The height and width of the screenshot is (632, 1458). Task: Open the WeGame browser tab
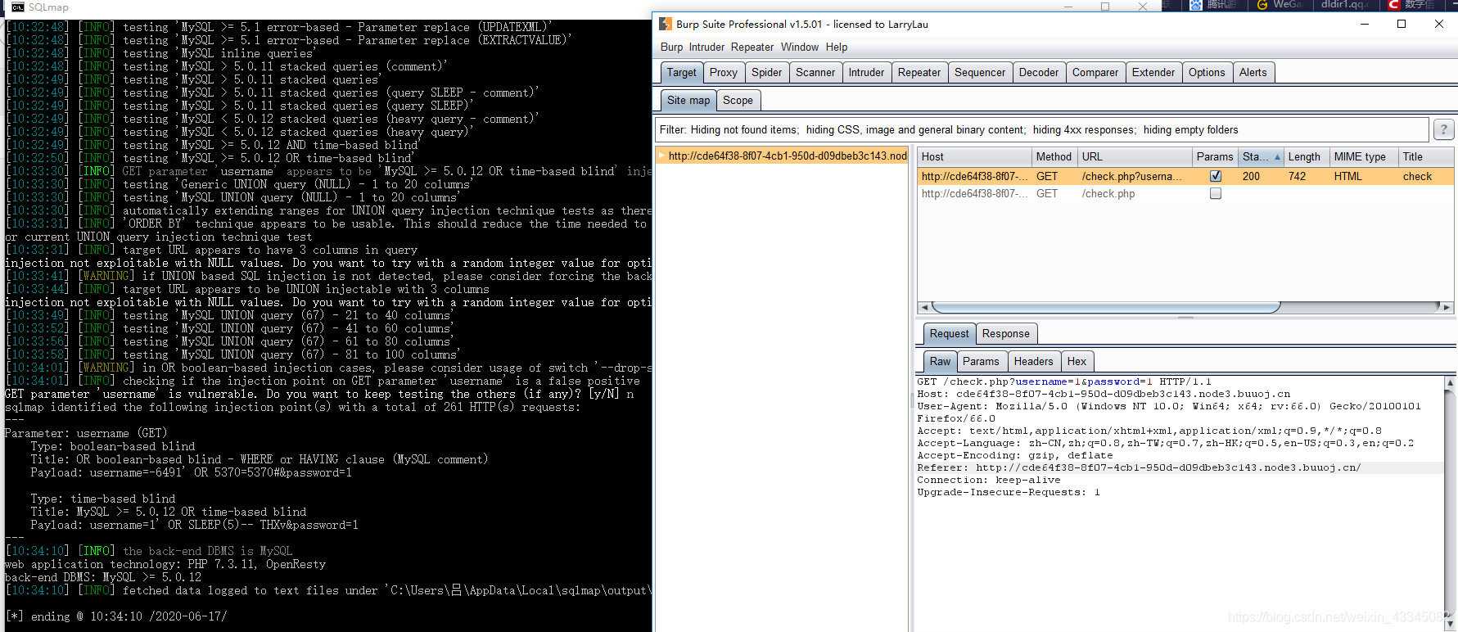tap(1280, 5)
